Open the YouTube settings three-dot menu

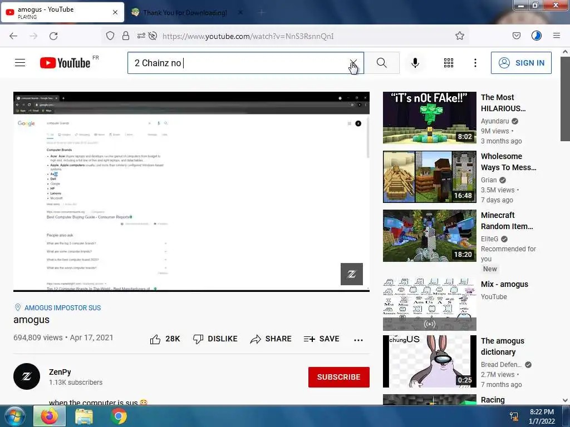(475, 63)
